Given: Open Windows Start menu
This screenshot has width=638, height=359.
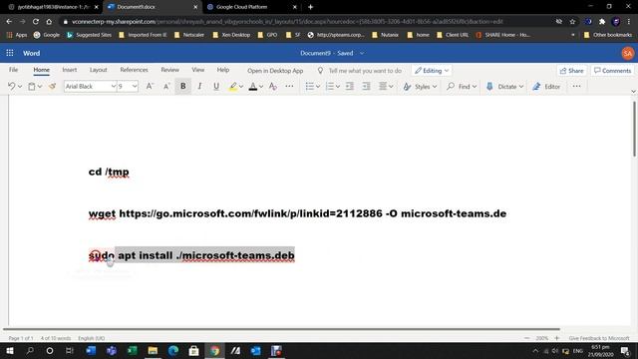Looking at the screenshot, I should pyautogui.click(x=9, y=350).
